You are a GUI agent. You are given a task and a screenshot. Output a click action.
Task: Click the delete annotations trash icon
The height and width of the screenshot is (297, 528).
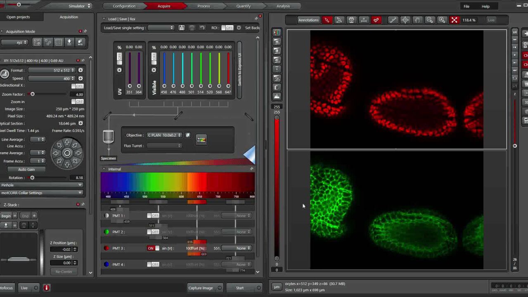(351, 20)
